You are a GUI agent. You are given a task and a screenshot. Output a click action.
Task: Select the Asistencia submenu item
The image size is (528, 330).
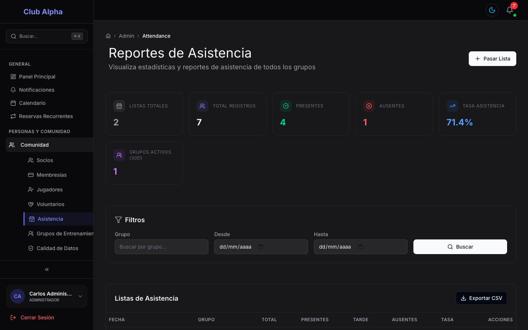(x=58, y=219)
